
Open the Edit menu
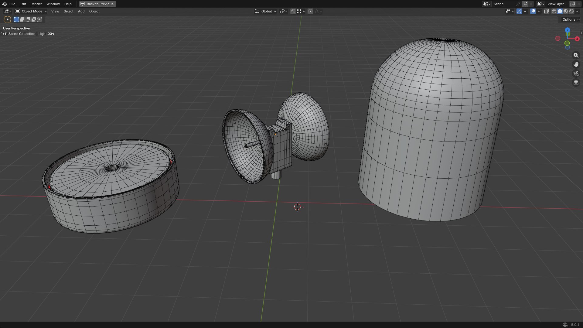tap(23, 4)
